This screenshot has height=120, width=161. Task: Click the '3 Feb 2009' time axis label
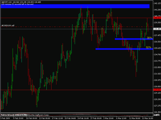pyautogui.click(x=5, y=118)
